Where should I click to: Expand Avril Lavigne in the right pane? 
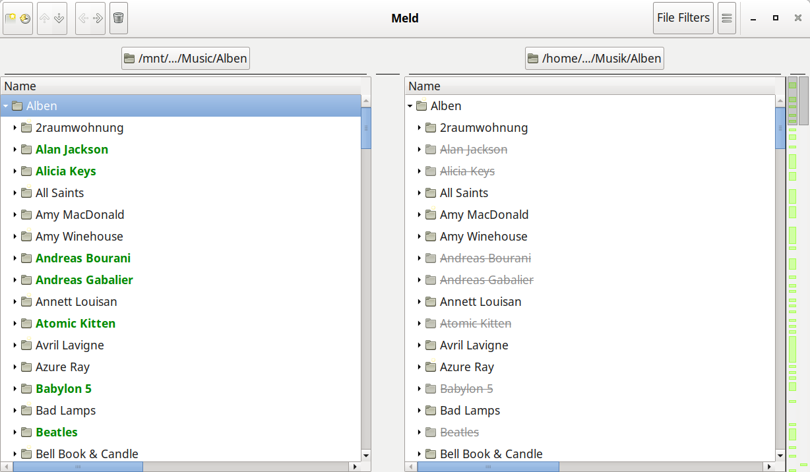pyautogui.click(x=419, y=345)
